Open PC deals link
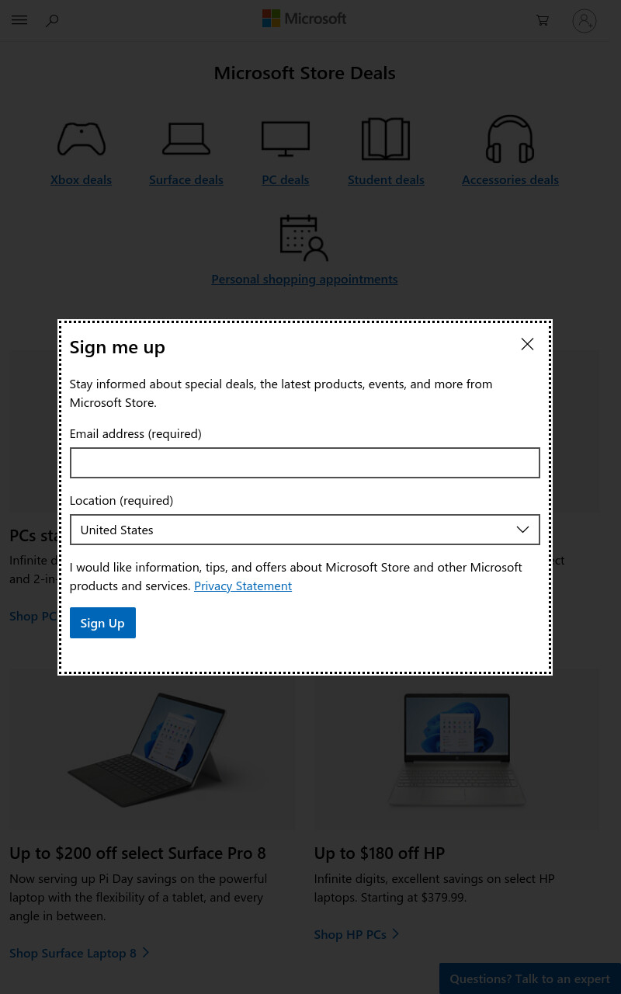This screenshot has width=621, height=994. (x=286, y=179)
